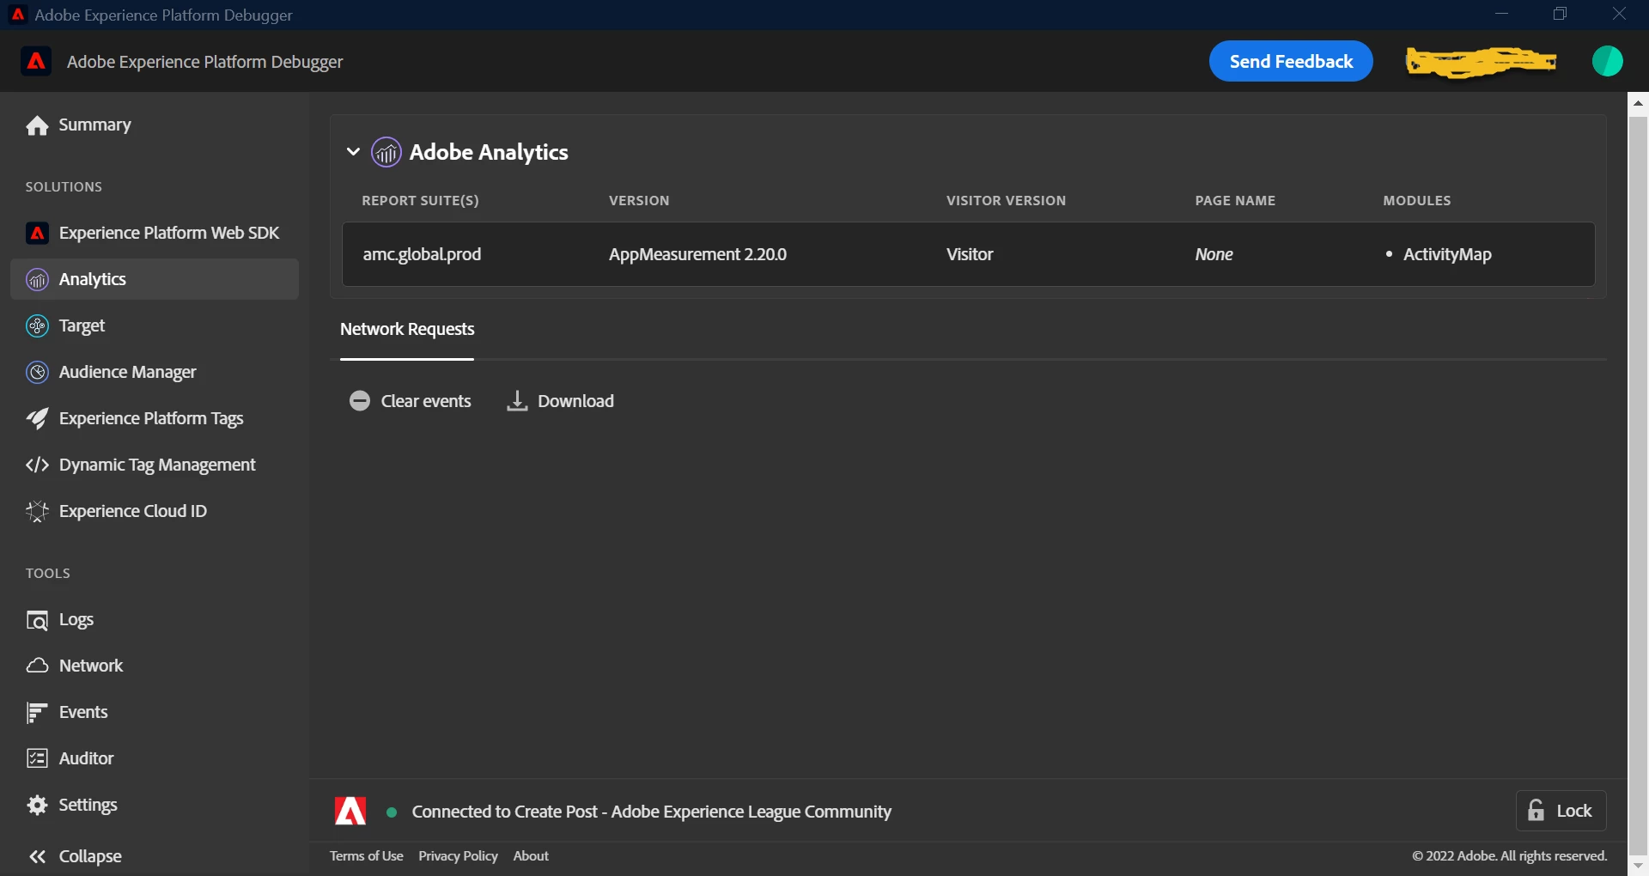The image size is (1649, 876).
Task: Click the Visitor version cell
Action: pos(970,254)
